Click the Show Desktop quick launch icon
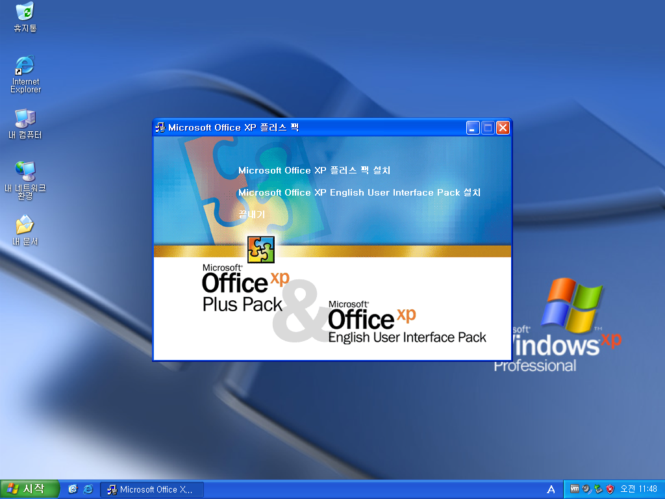 [x=73, y=489]
